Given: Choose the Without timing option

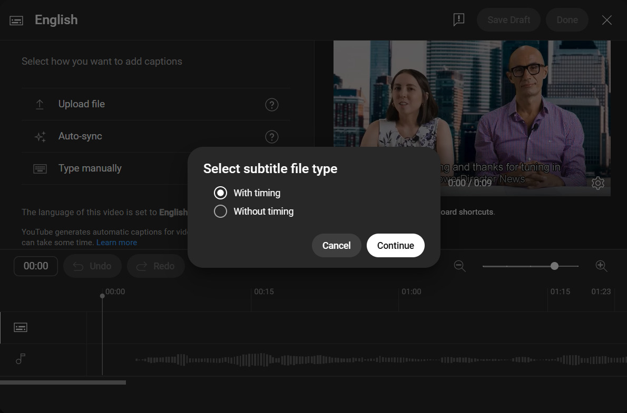Looking at the screenshot, I should click(220, 211).
